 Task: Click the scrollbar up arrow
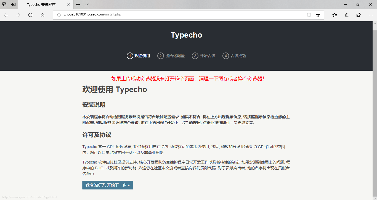(375, 23)
